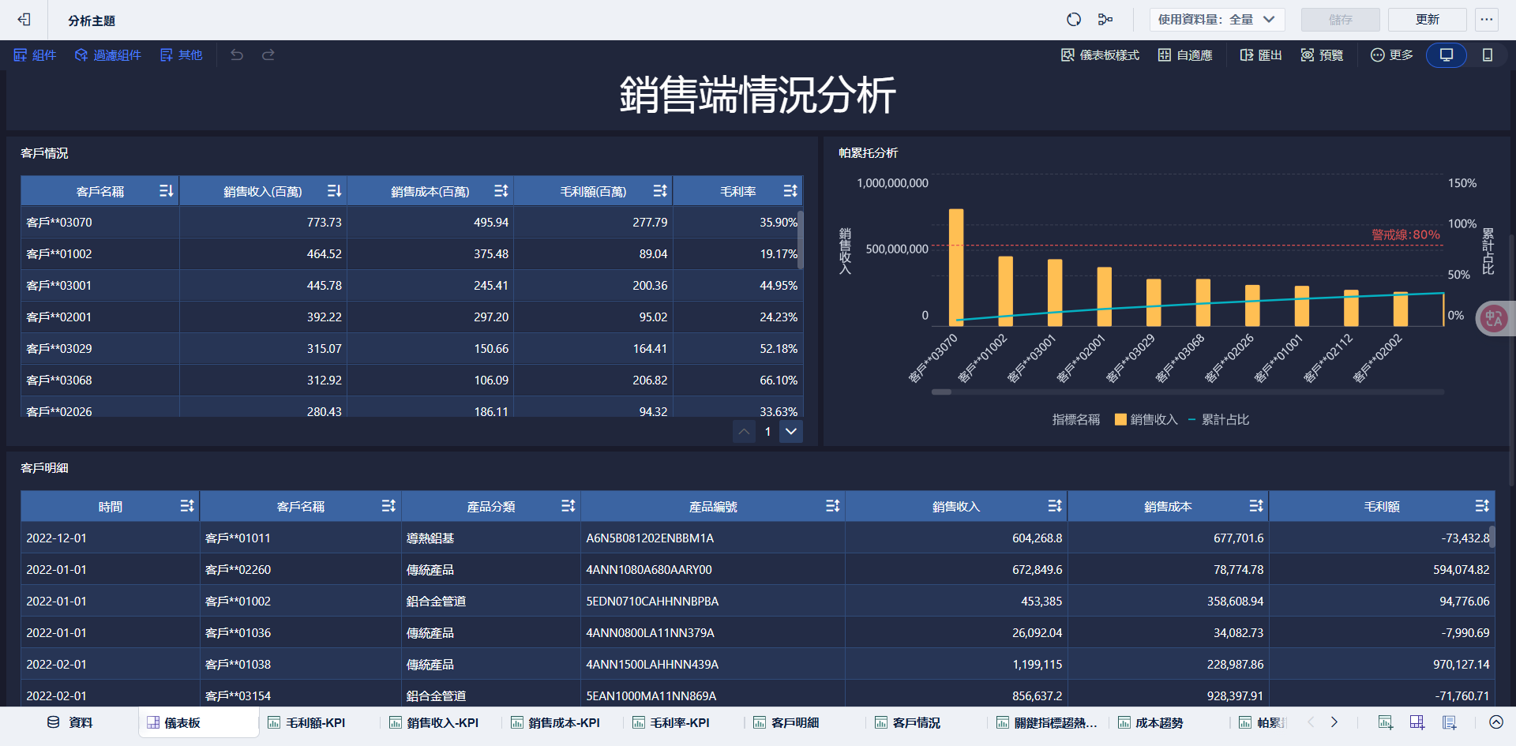This screenshot has width=1516, height=746.
Task: Click add text/report icon in bottom bar
Action: pos(1450,722)
